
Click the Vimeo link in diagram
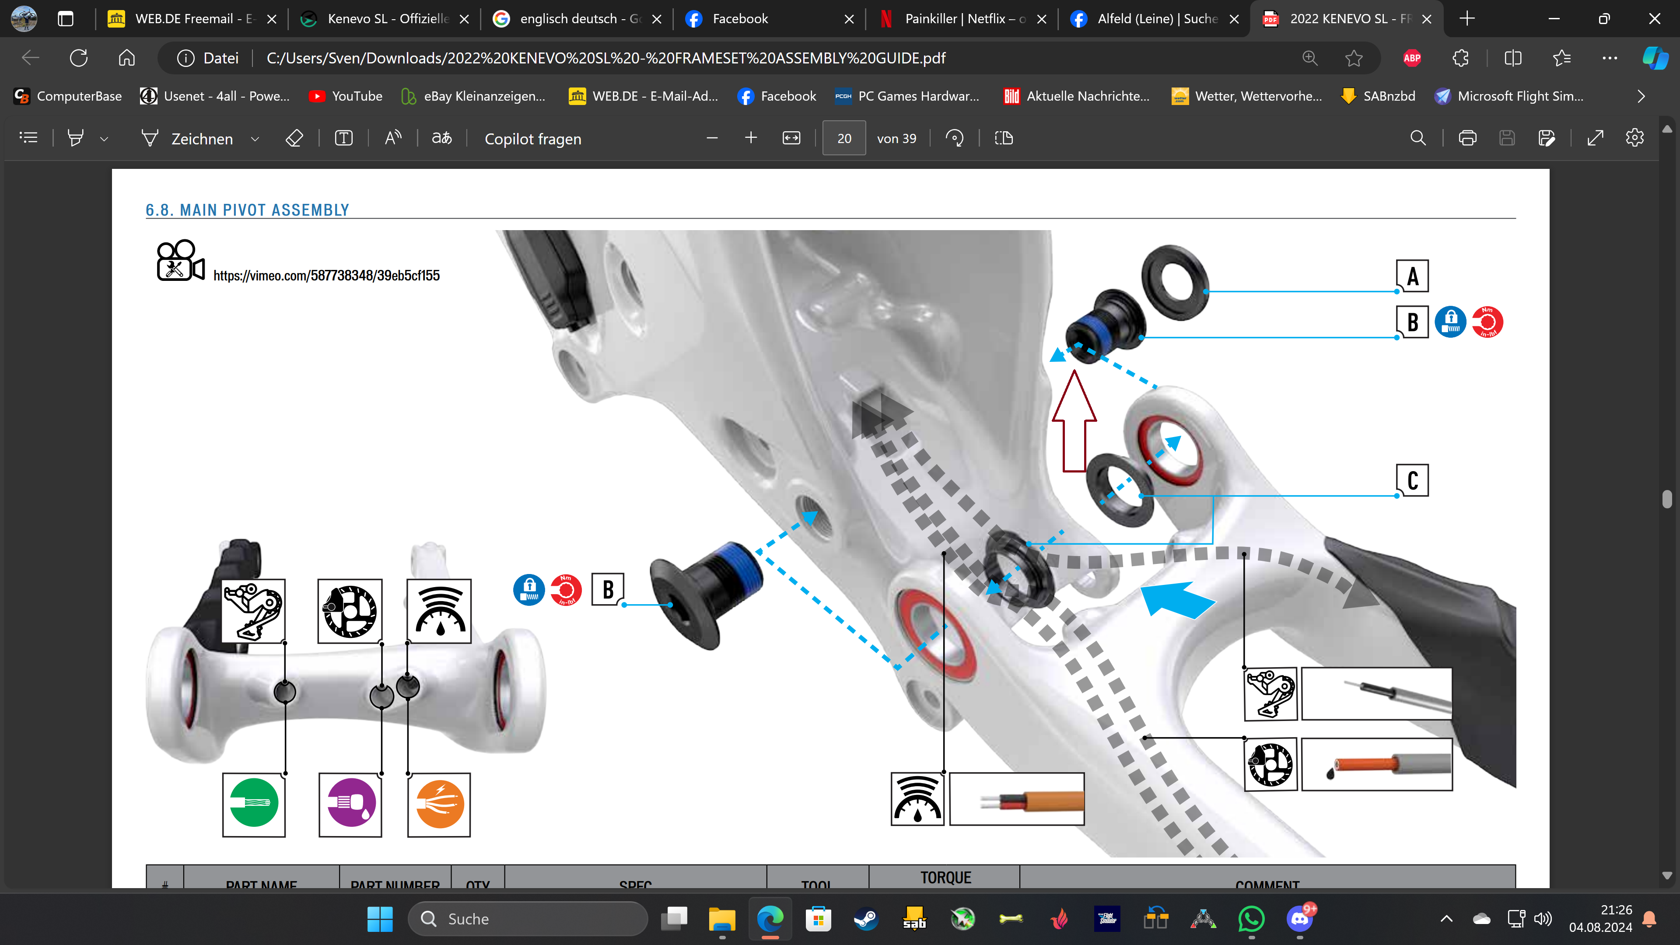(326, 275)
